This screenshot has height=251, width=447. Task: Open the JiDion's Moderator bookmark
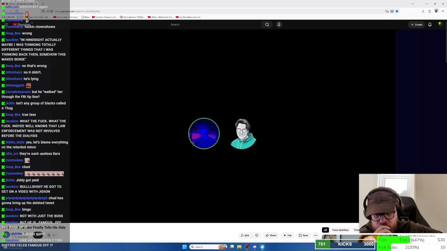coord(161,17)
